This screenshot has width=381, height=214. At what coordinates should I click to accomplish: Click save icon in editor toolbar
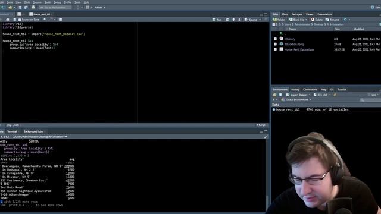click(14, 20)
